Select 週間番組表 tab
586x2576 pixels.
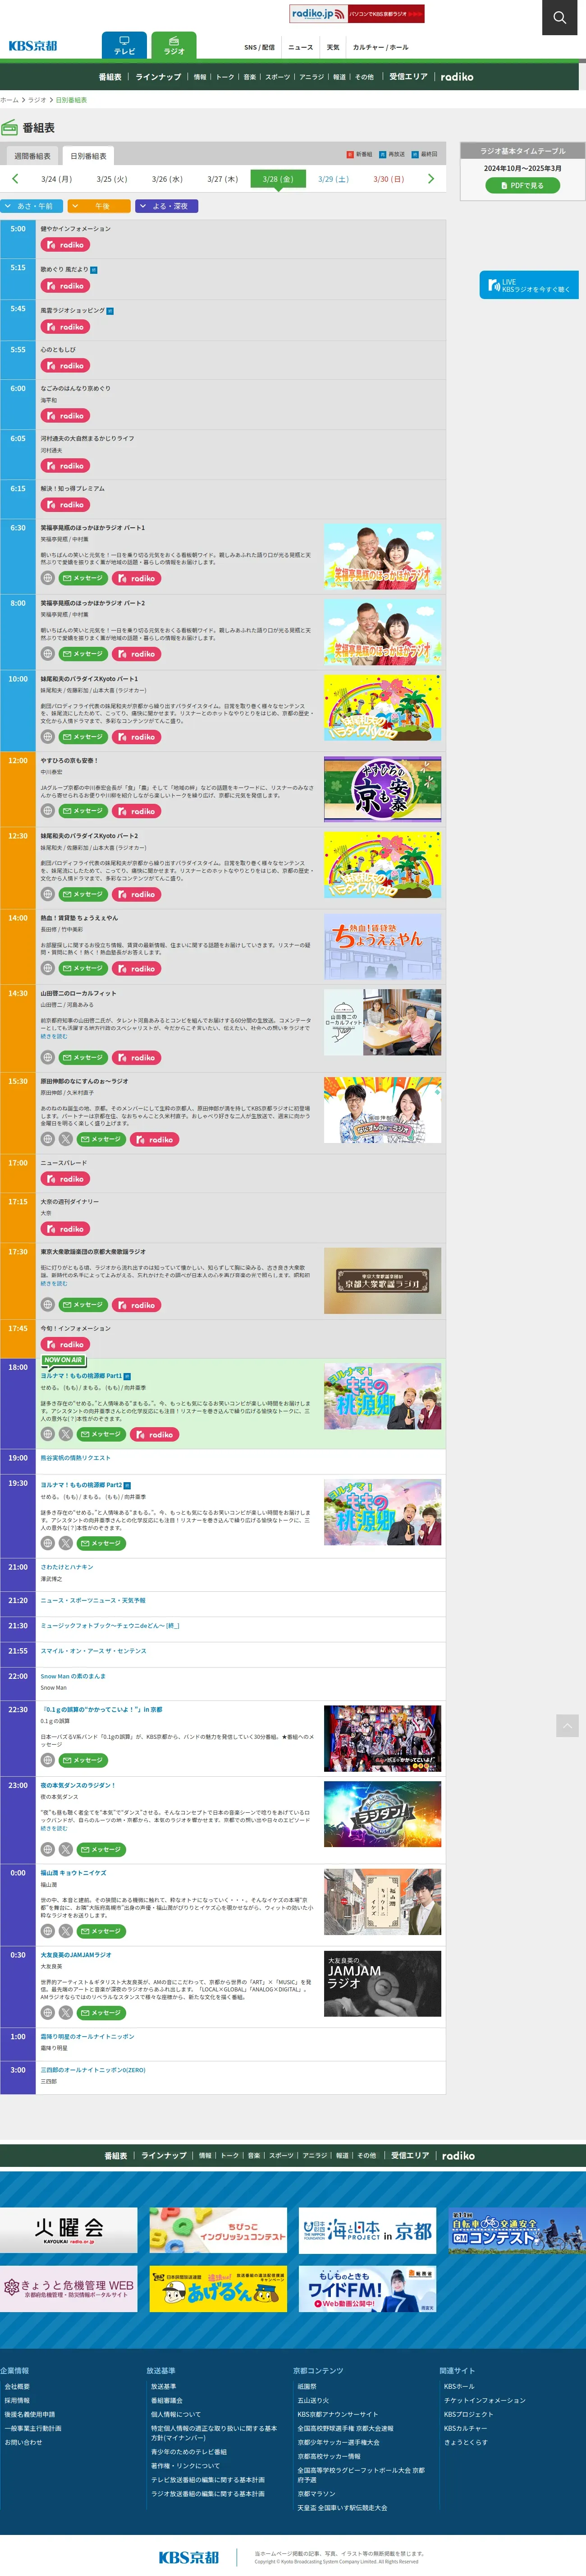point(32,156)
